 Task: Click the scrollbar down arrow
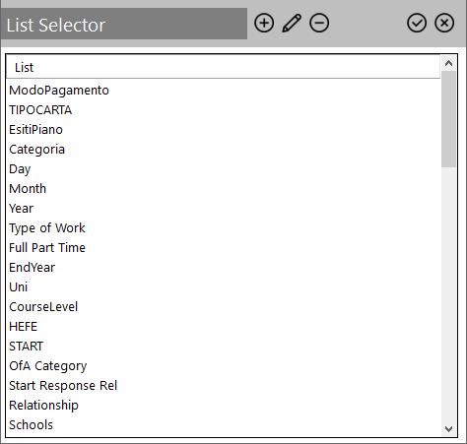448,428
